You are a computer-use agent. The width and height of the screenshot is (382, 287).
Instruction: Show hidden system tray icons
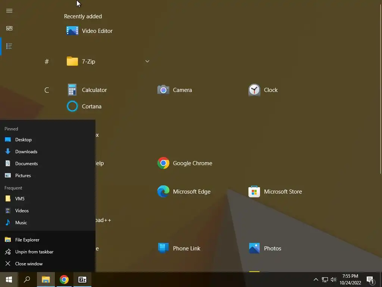316,280
